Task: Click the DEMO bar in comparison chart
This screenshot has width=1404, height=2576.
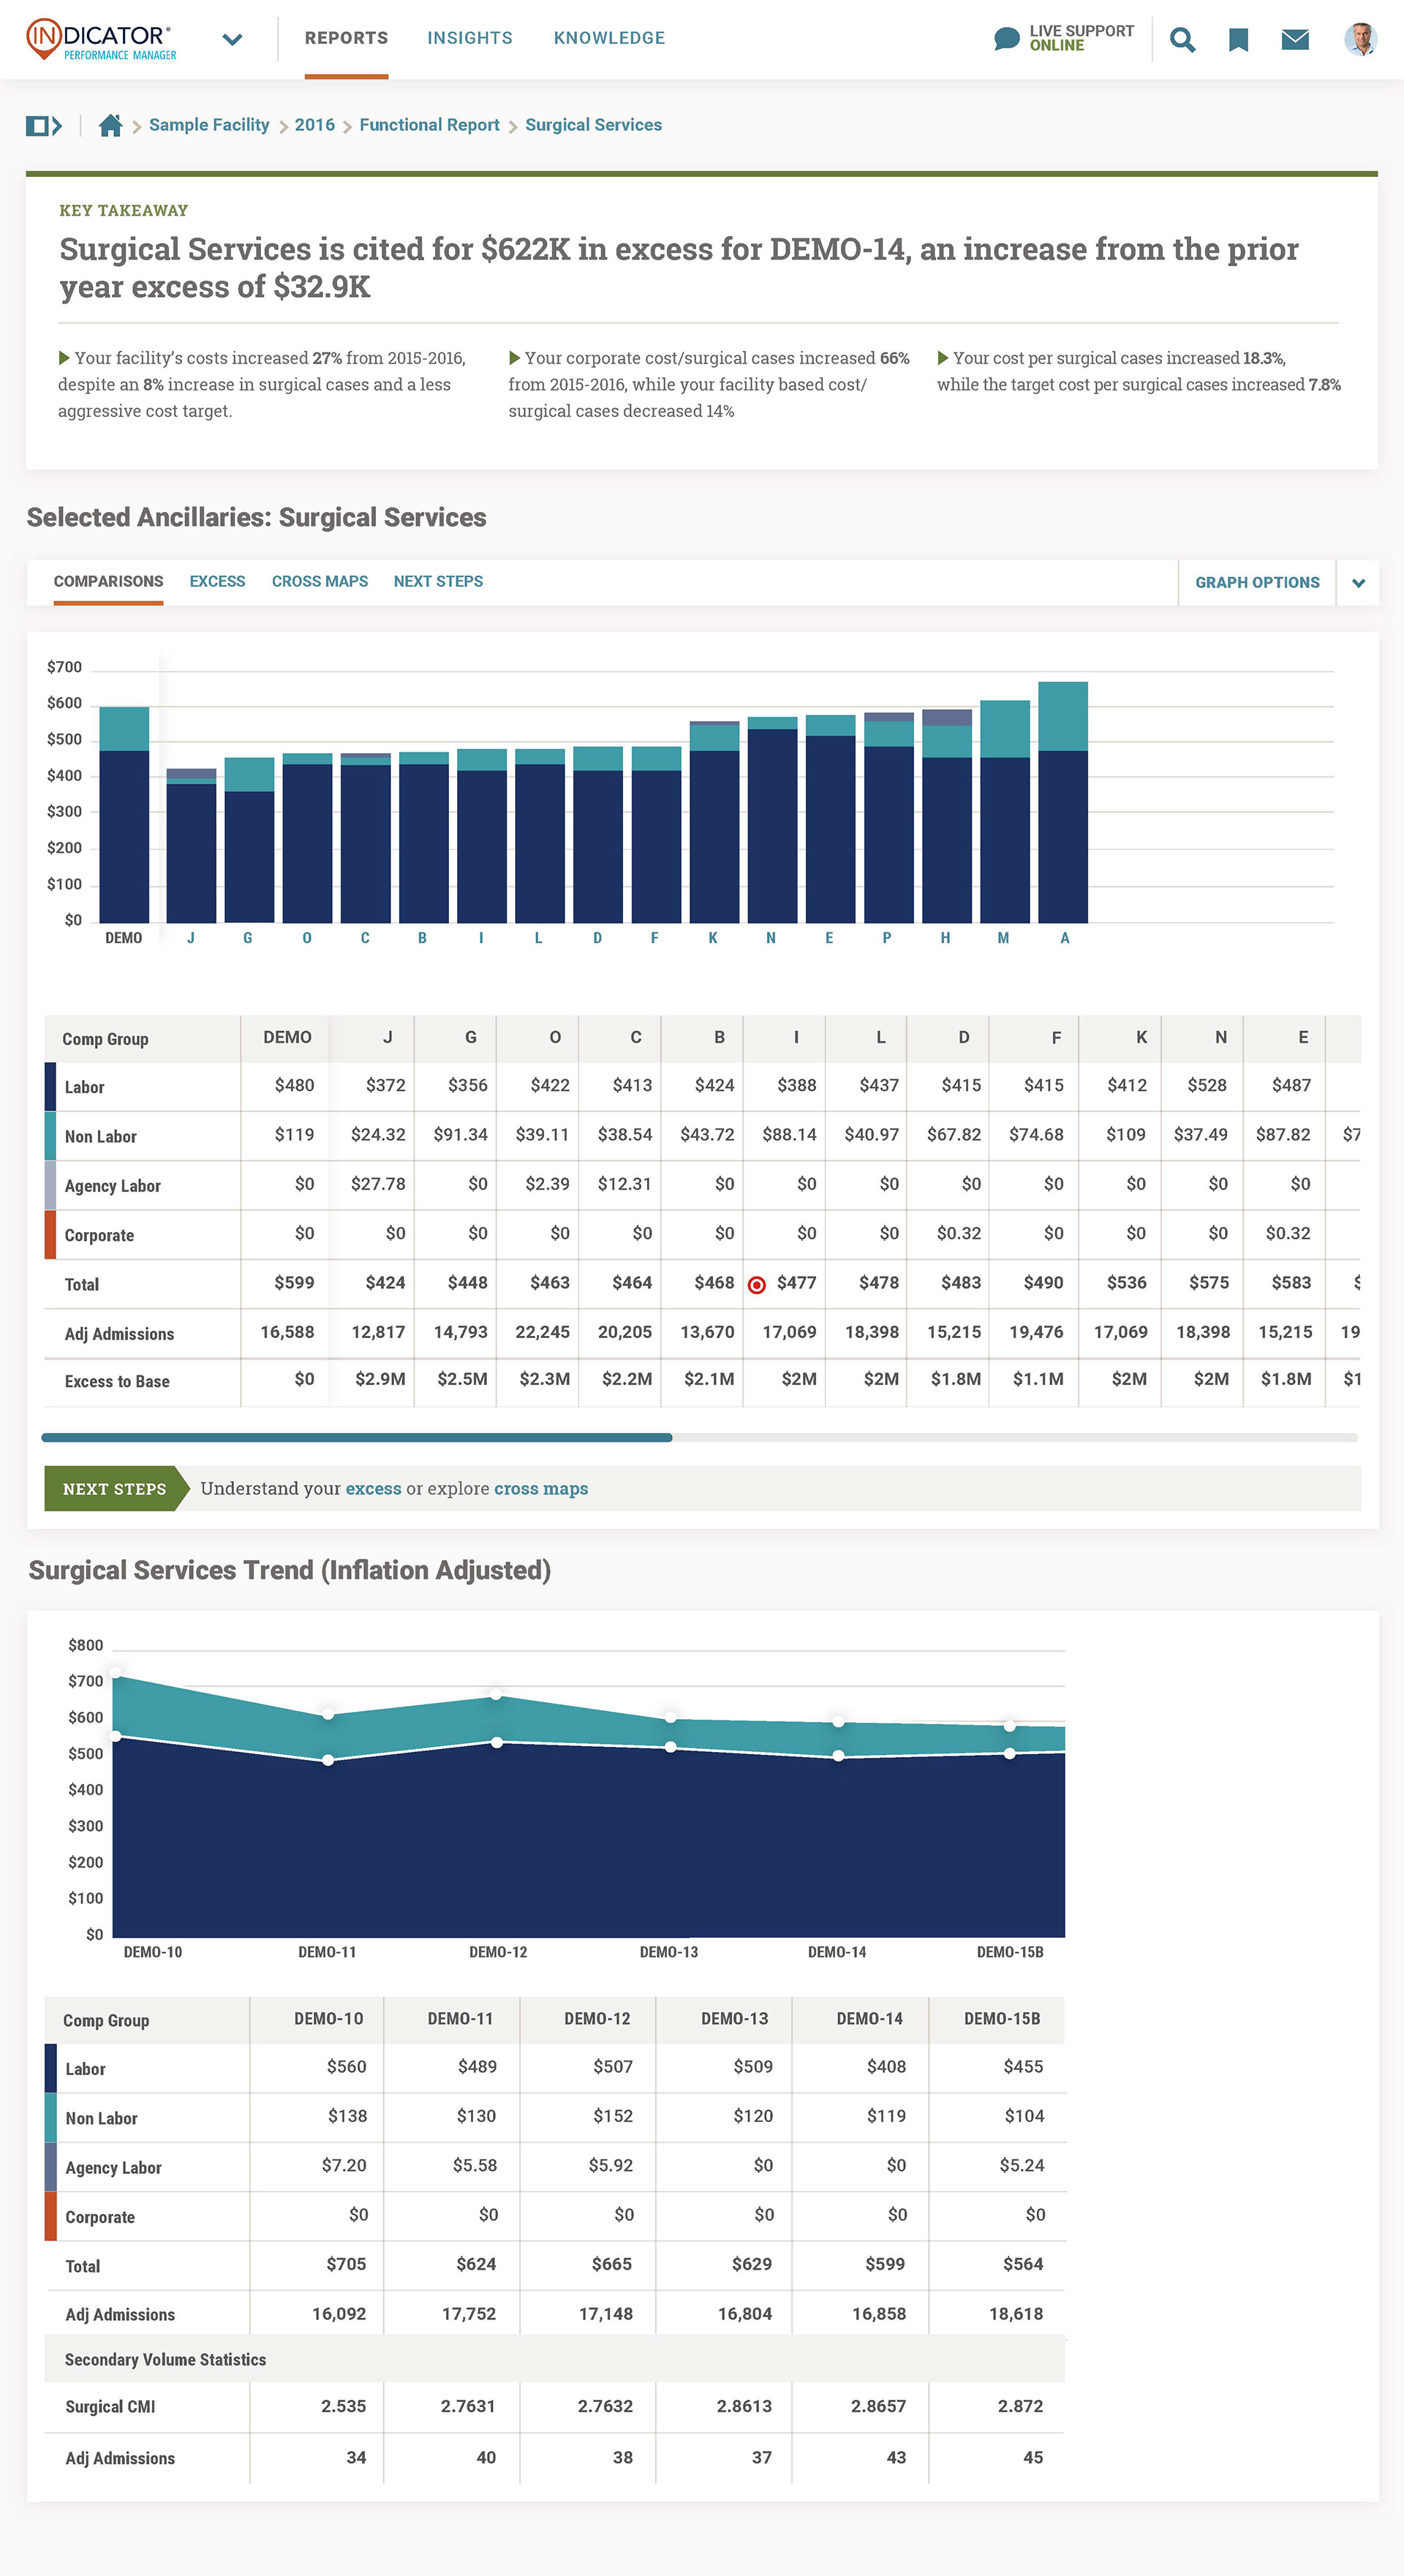Action: point(124,814)
